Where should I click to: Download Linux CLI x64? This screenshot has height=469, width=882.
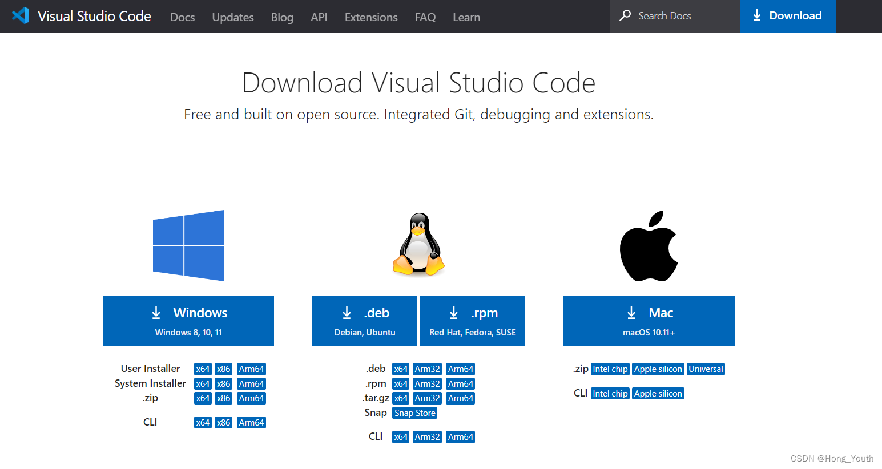[x=401, y=437]
